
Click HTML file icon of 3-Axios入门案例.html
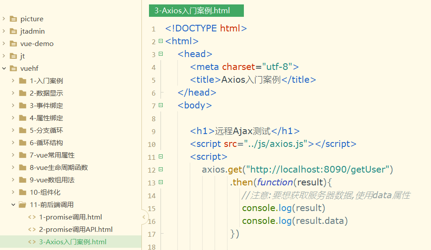(x=32, y=242)
